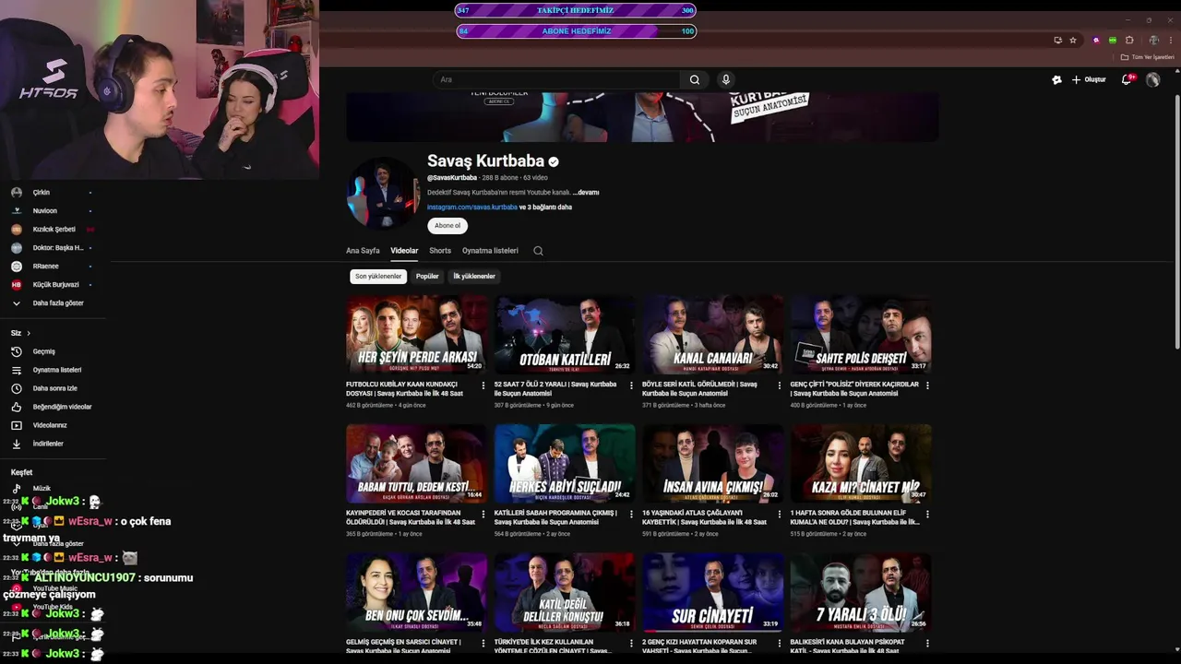Image resolution: width=1181 pixels, height=664 pixels.
Task: Open the Chrome profile avatar
Action: [1153, 40]
